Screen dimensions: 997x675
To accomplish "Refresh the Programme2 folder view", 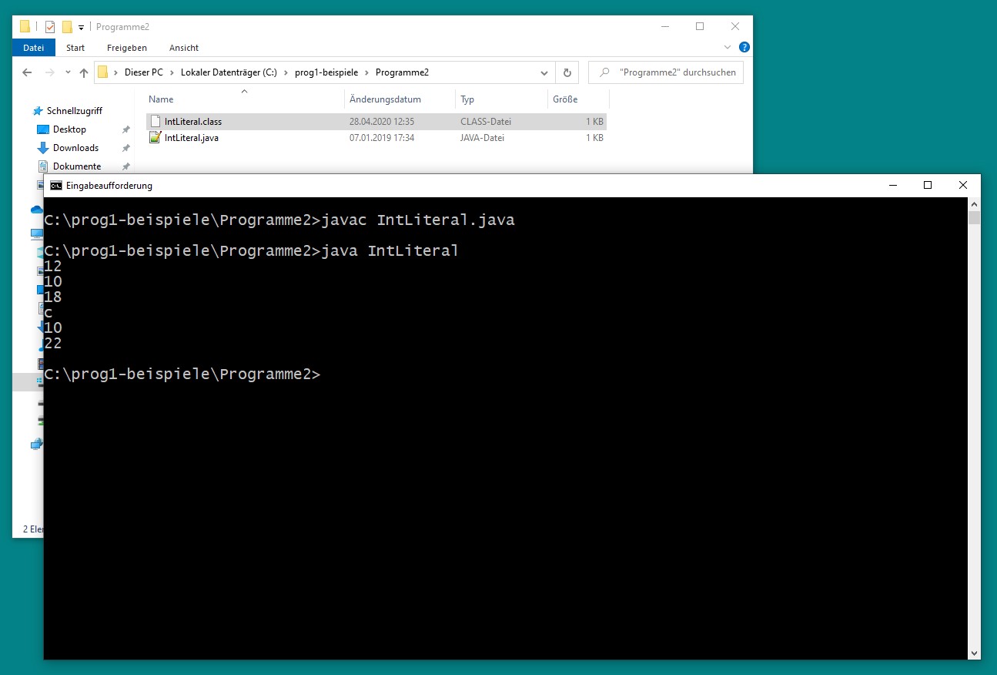I will coord(567,72).
